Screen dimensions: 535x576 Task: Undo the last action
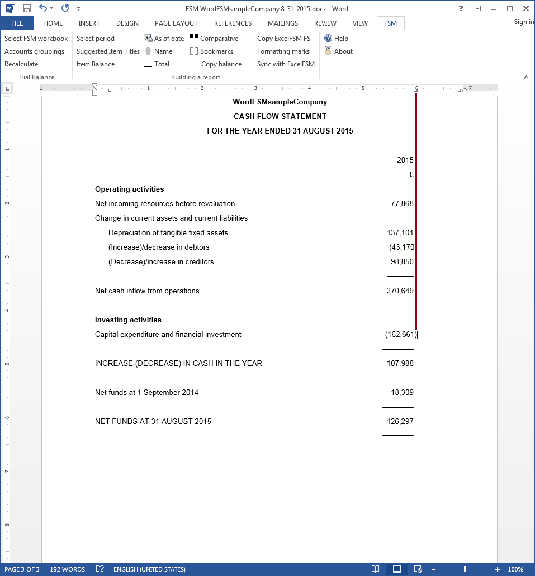tap(42, 8)
